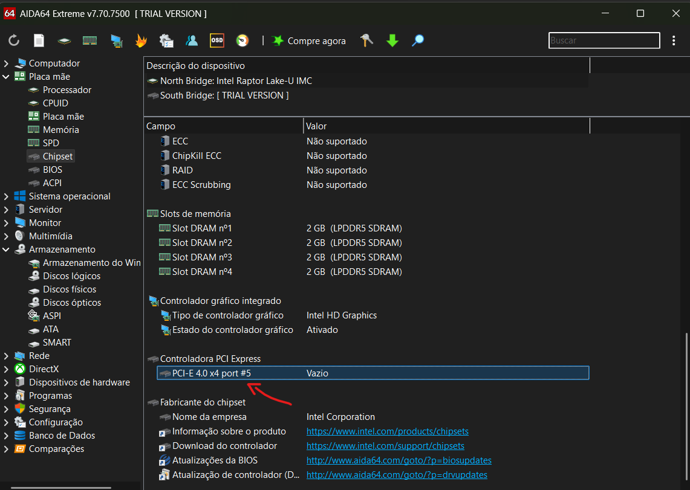The width and height of the screenshot is (690, 490).
Task: Click the network monitor toolbar icon
Action: click(x=116, y=40)
